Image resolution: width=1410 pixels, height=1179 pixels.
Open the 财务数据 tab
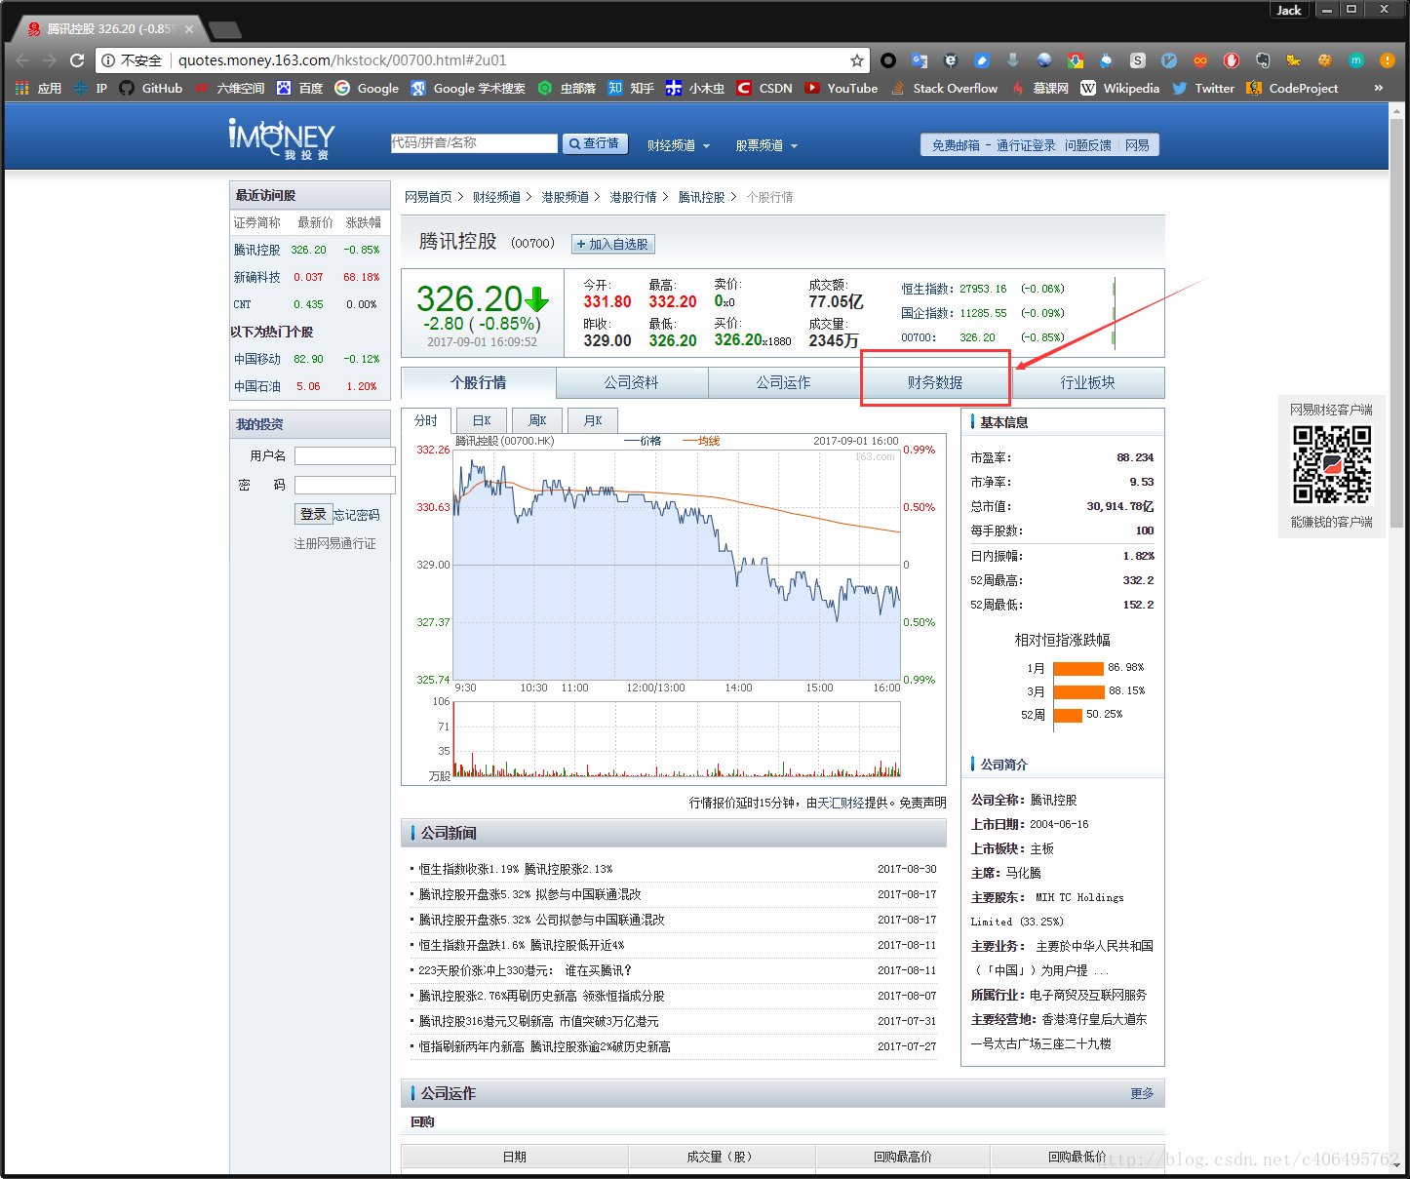click(935, 382)
